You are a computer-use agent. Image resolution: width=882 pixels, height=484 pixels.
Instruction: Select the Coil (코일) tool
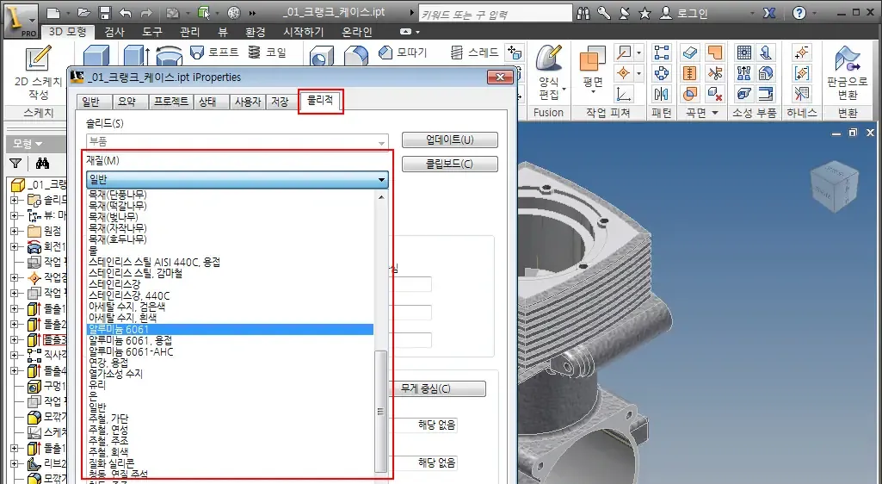click(268, 53)
